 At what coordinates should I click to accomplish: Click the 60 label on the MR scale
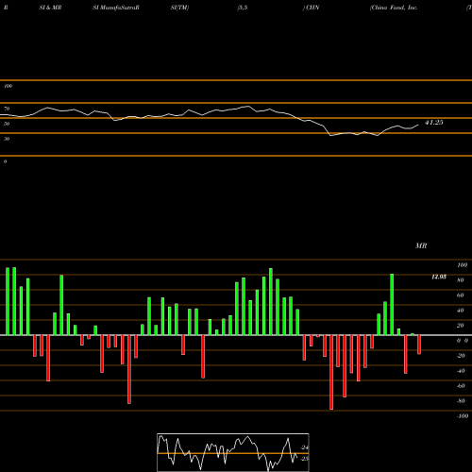click(461, 295)
